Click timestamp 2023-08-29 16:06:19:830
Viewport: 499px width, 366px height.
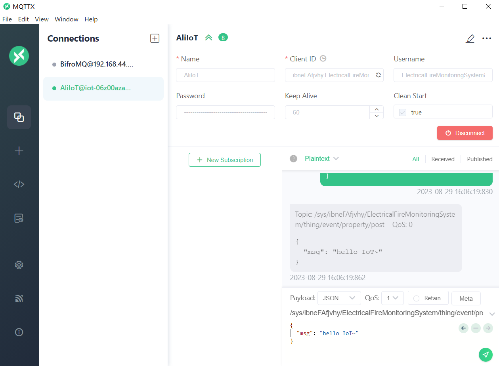tap(455, 192)
